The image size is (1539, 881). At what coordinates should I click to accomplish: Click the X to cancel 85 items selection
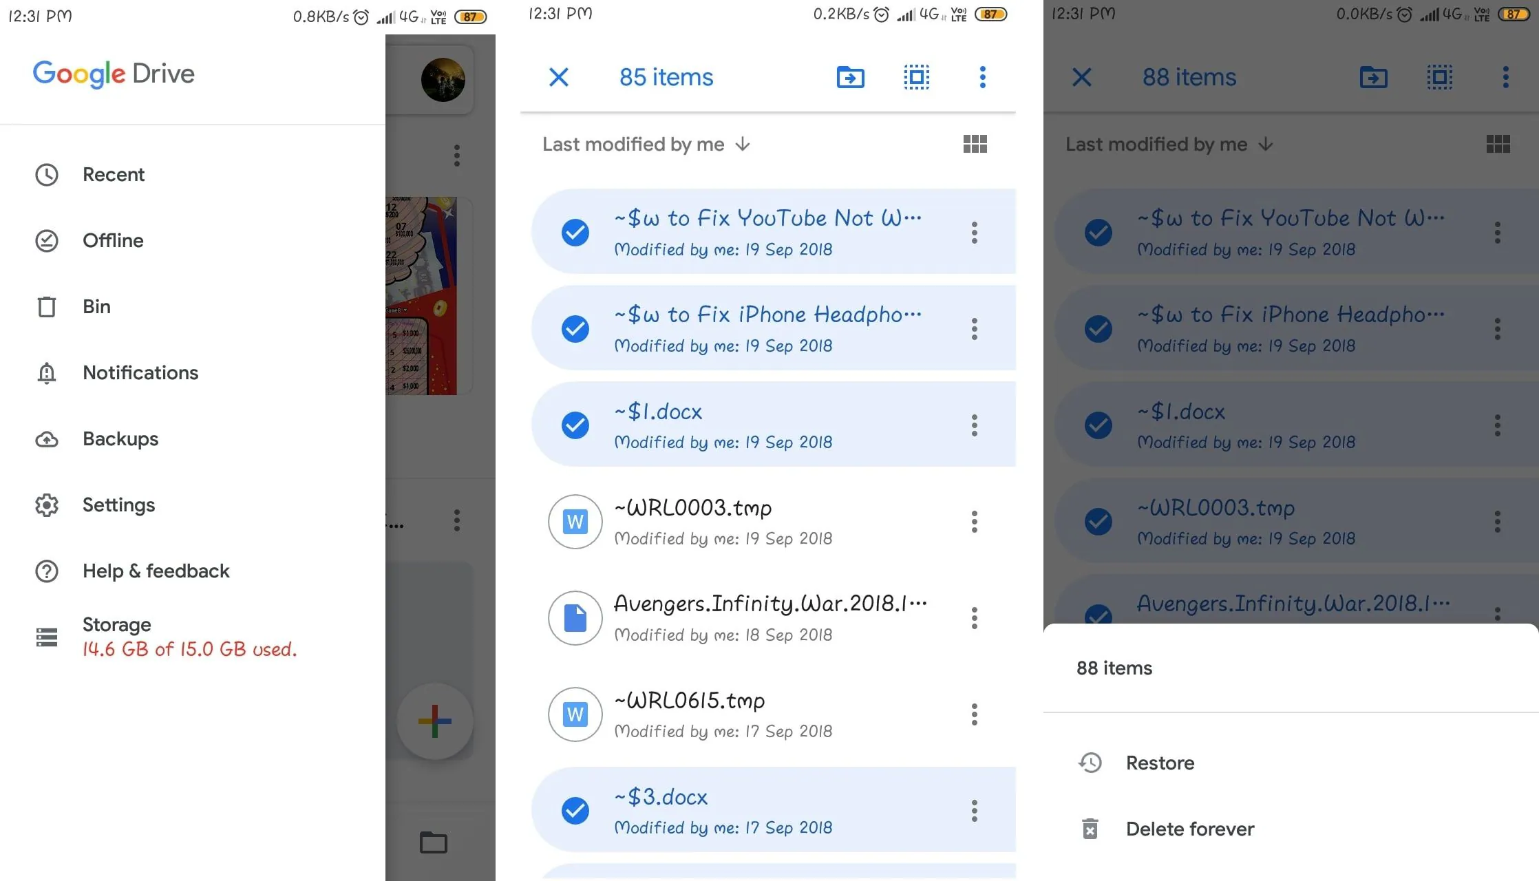coord(557,76)
